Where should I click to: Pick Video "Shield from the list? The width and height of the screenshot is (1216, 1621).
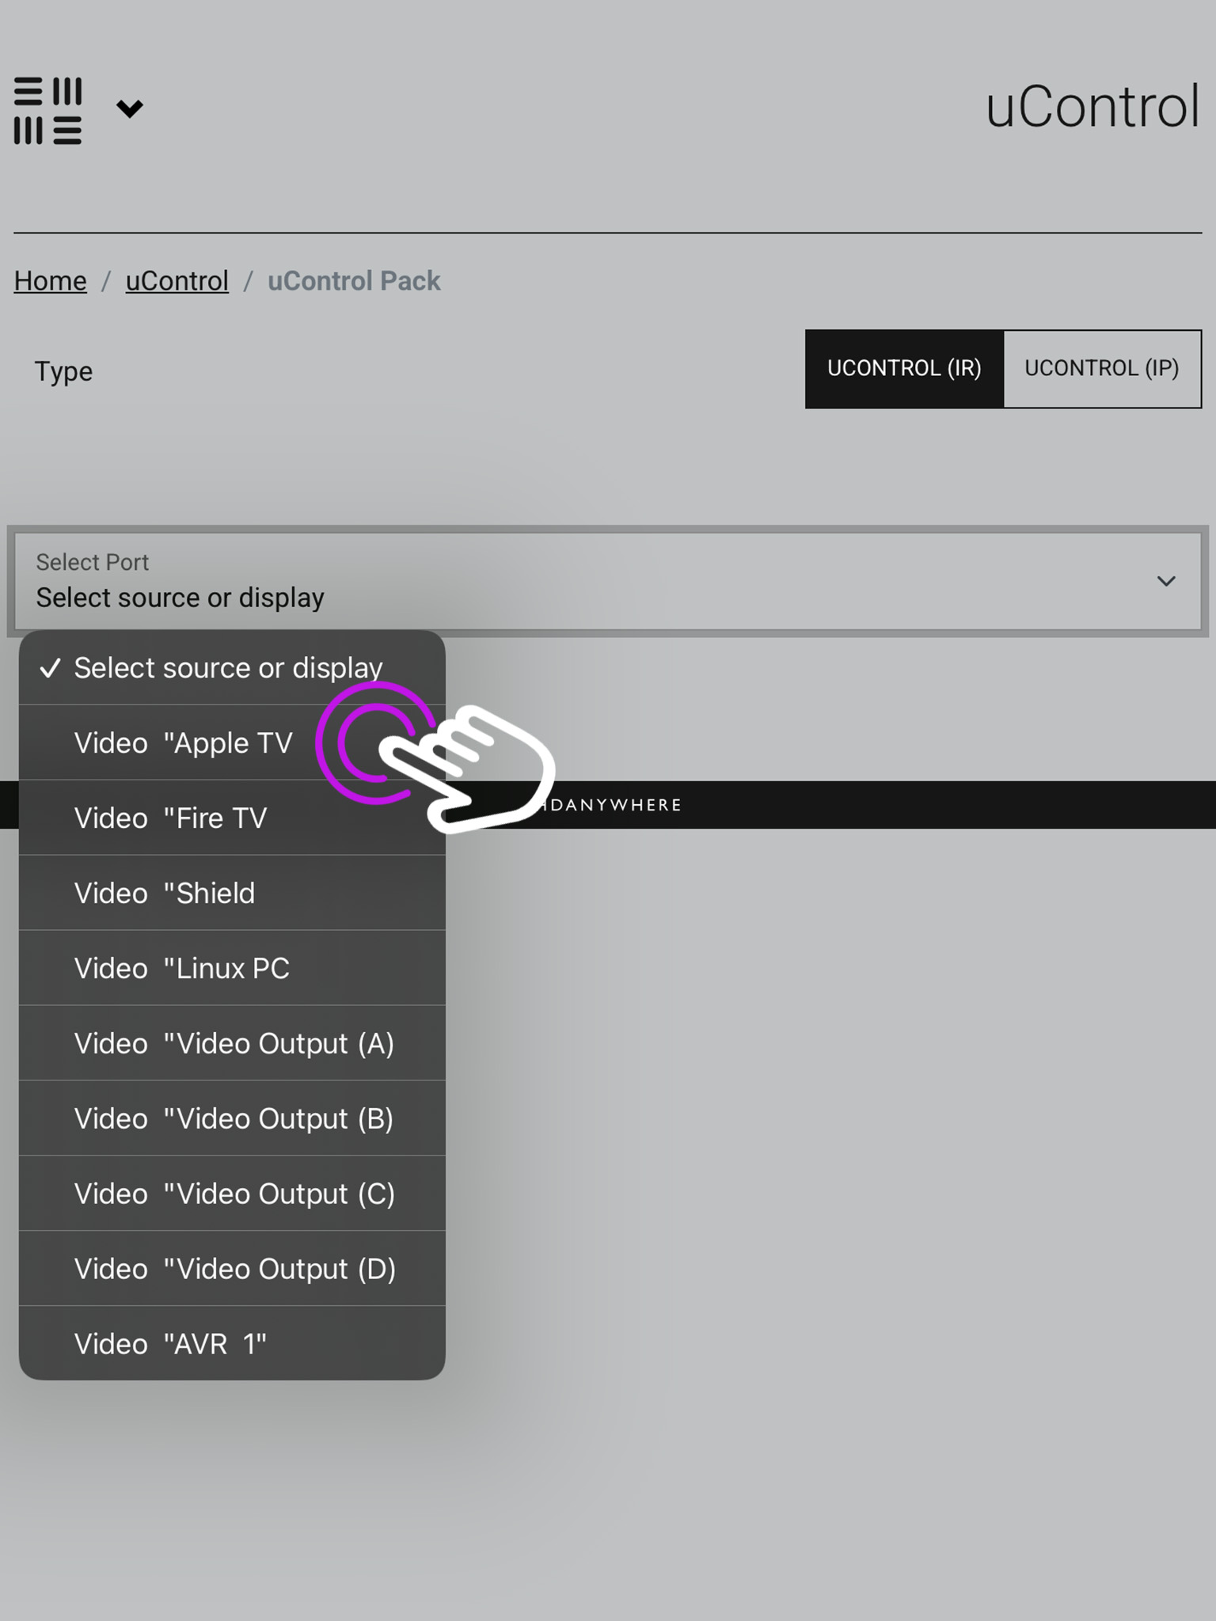(x=232, y=893)
